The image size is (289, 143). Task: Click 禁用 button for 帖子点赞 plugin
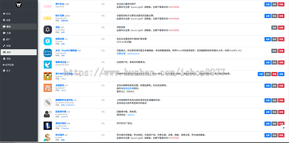coord(275,16)
